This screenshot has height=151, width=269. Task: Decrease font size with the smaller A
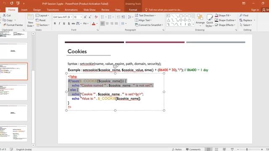coord(90,17)
